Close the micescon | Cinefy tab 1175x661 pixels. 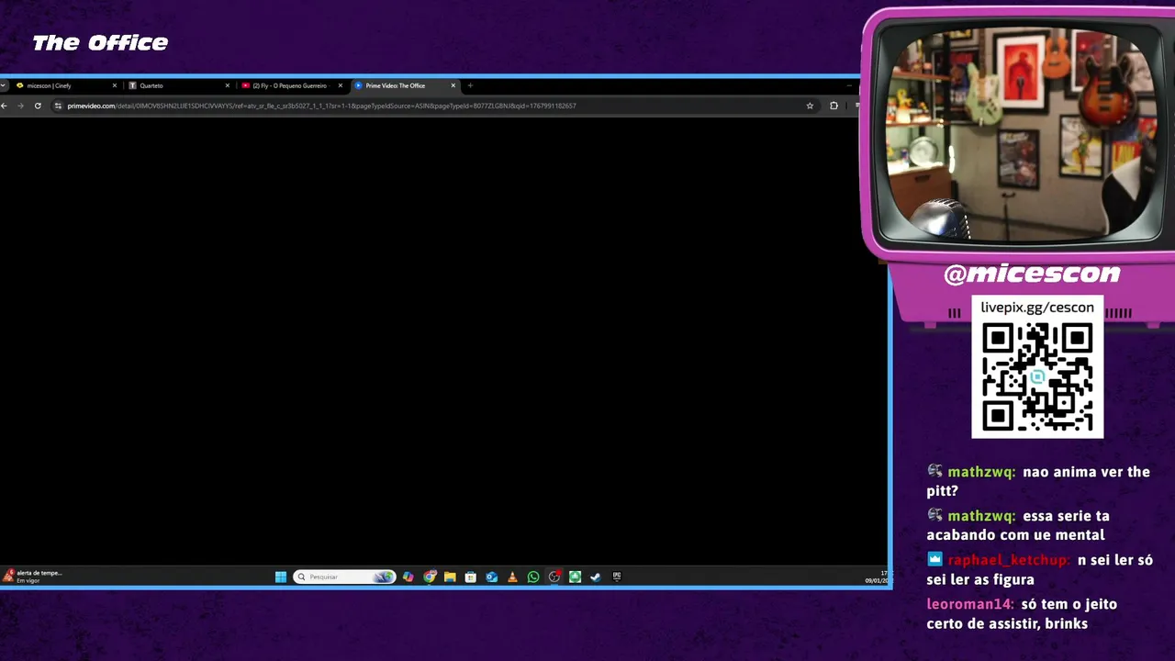115,85
